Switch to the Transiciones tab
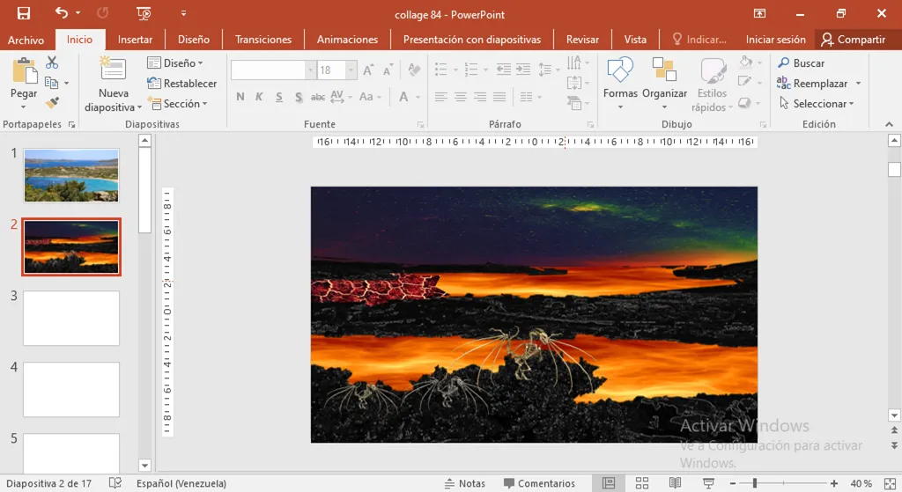902x492 pixels. [263, 40]
